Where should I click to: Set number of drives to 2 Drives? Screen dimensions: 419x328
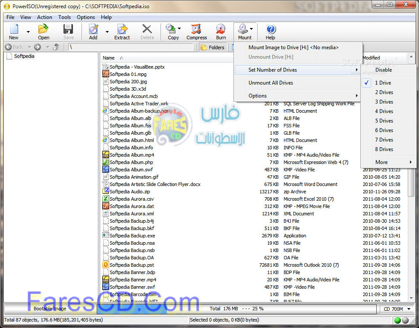(388, 92)
